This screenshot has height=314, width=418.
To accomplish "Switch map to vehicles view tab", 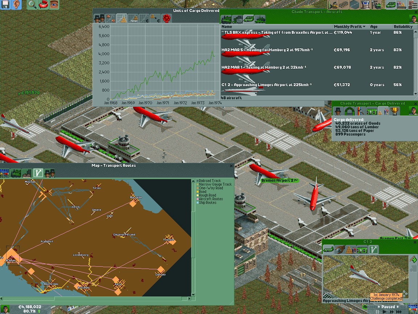I will (x=16, y=173).
